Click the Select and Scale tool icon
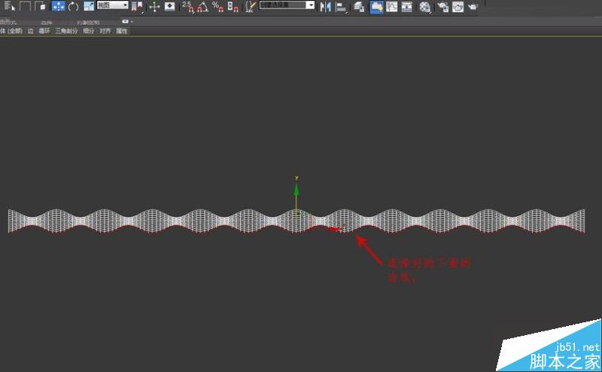The image size is (602, 372). pos(89,6)
